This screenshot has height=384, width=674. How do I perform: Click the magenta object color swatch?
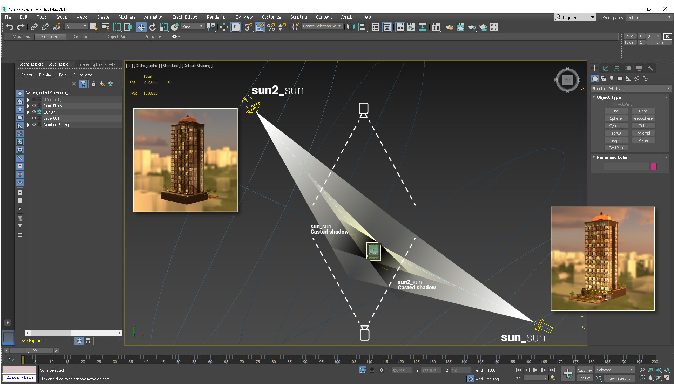(x=654, y=166)
